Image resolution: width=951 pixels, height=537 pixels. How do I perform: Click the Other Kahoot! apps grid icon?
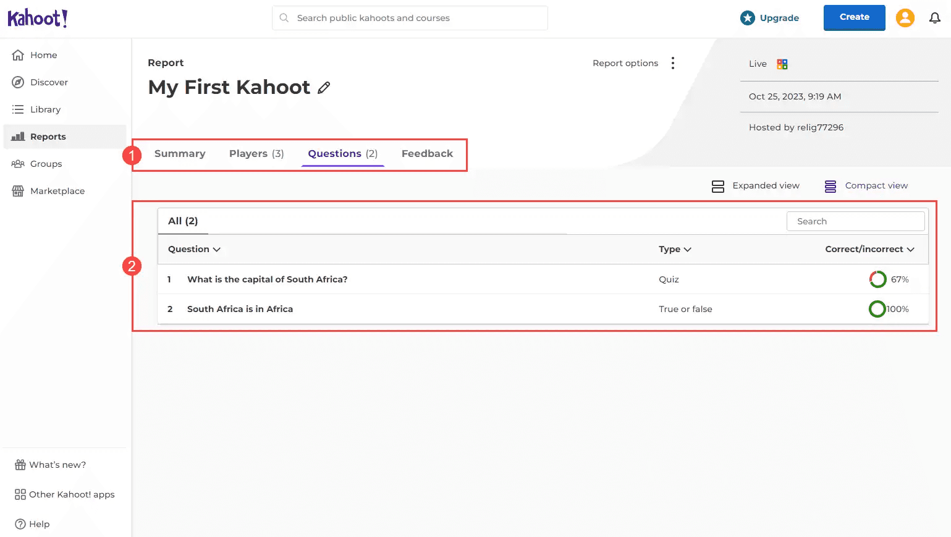pos(20,494)
